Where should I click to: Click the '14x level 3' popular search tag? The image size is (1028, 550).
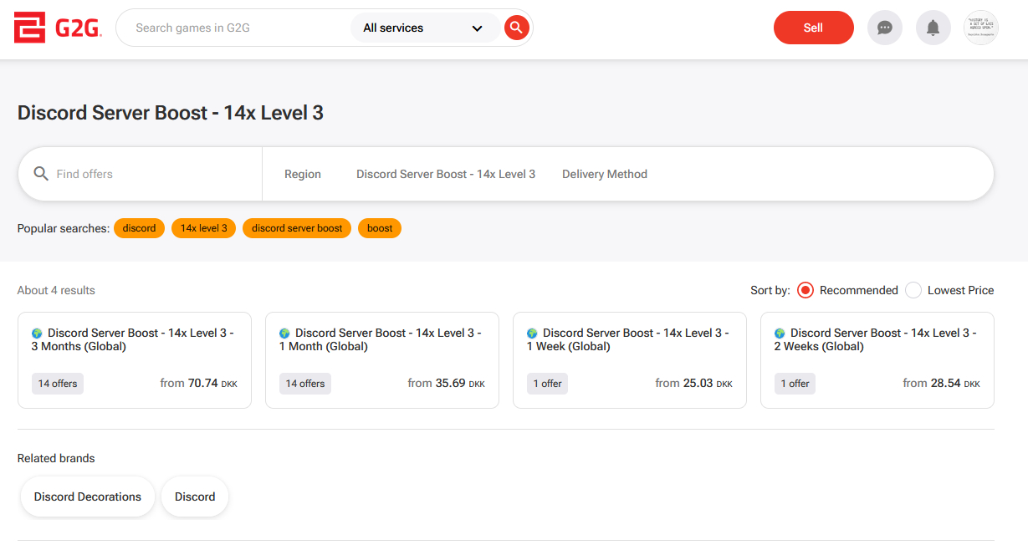click(x=203, y=228)
